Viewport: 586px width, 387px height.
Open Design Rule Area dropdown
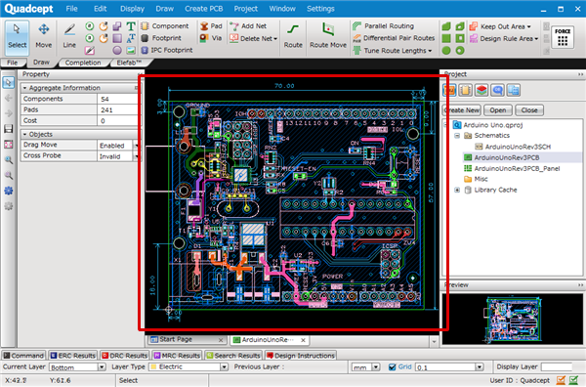pos(536,38)
